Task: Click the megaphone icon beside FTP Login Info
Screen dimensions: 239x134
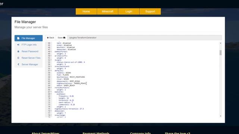Action: coord(18,45)
